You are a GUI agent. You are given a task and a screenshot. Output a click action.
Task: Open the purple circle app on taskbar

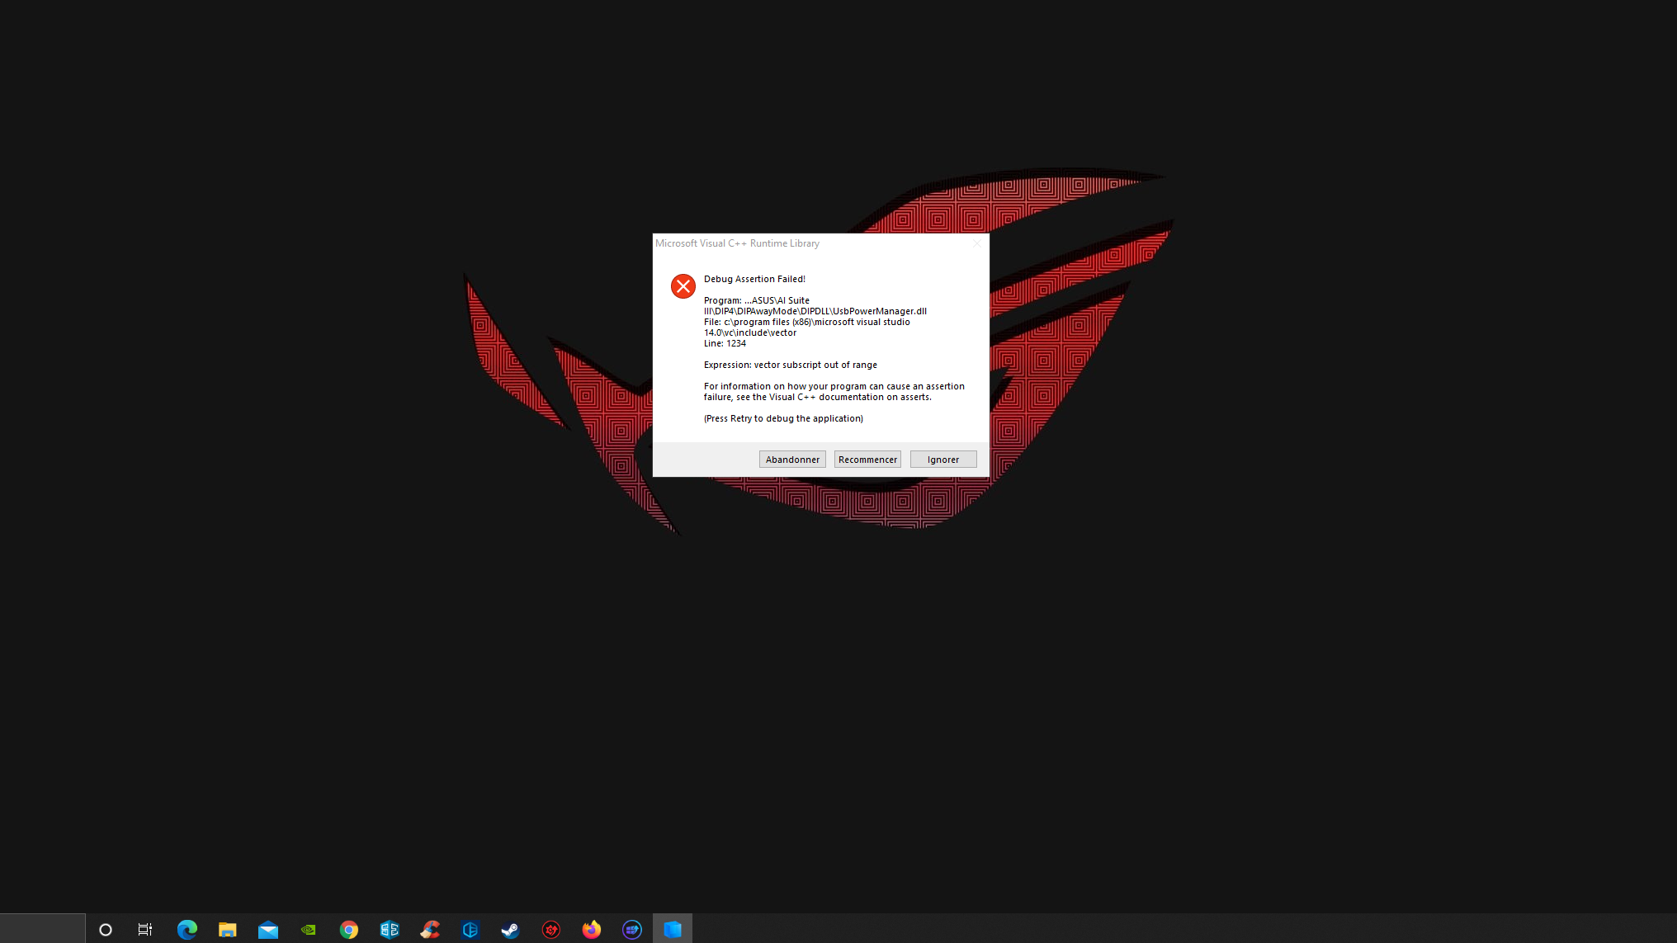[x=632, y=930]
